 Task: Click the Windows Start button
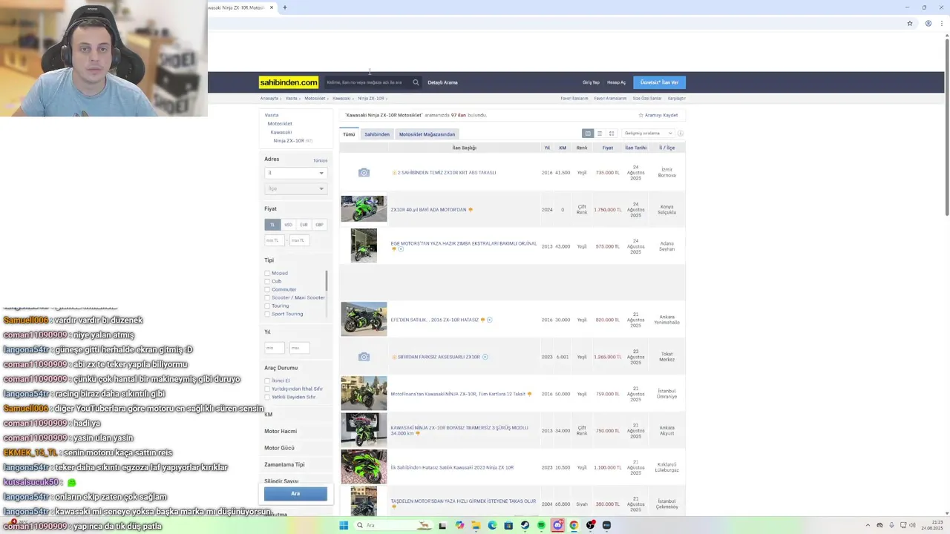tap(344, 525)
